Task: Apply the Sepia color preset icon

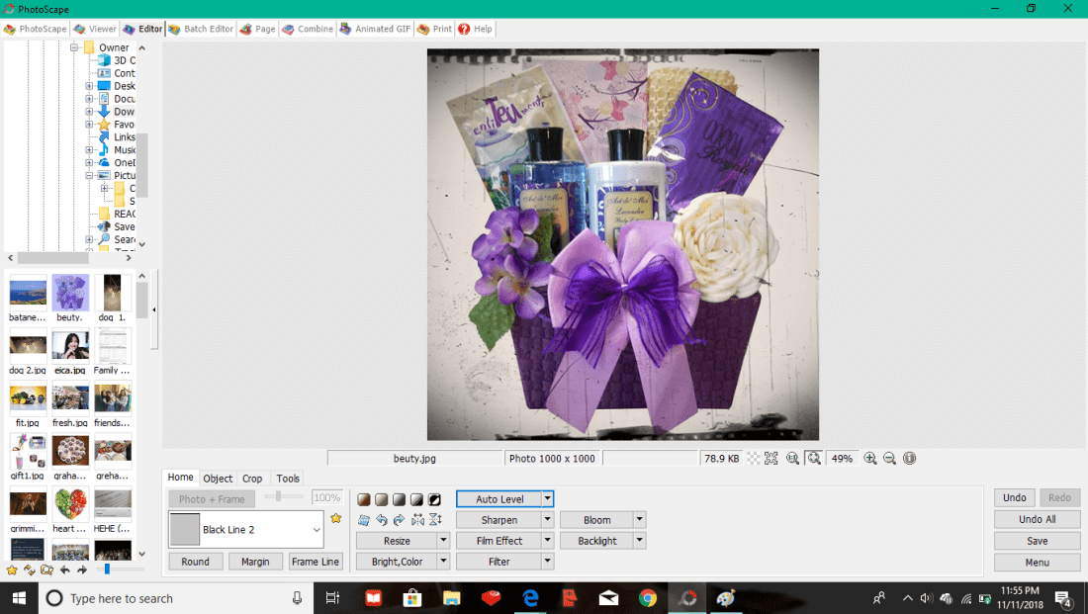Action: click(364, 499)
